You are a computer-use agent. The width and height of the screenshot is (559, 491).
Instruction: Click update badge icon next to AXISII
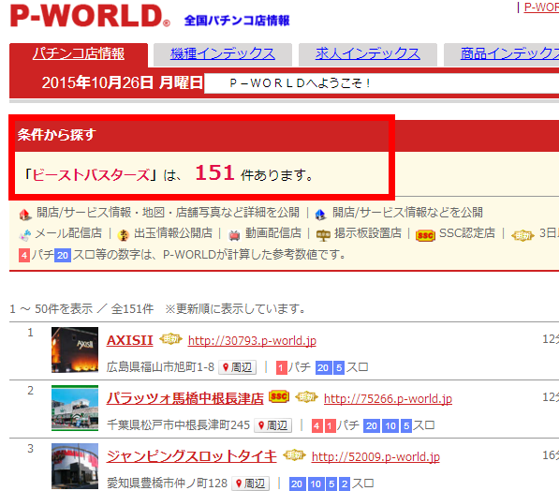coord(170,338)
